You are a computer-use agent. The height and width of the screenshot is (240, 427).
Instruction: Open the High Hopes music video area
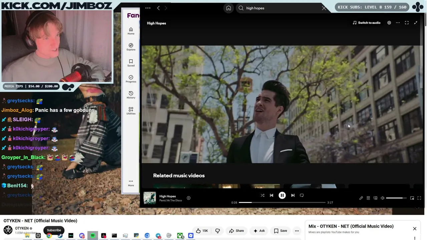point(282,104)
